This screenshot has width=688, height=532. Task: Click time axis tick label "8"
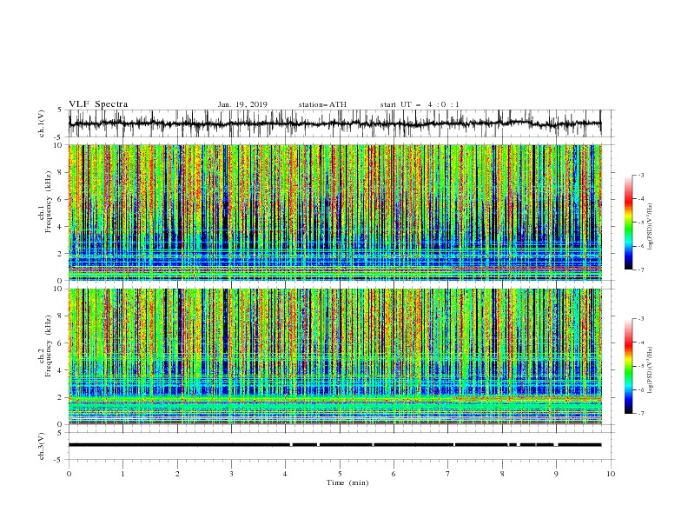tap(502, 474)
